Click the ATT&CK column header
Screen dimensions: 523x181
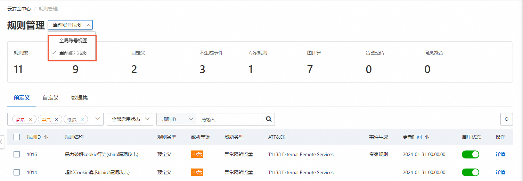pyautogui.click(x=277, y=137)
